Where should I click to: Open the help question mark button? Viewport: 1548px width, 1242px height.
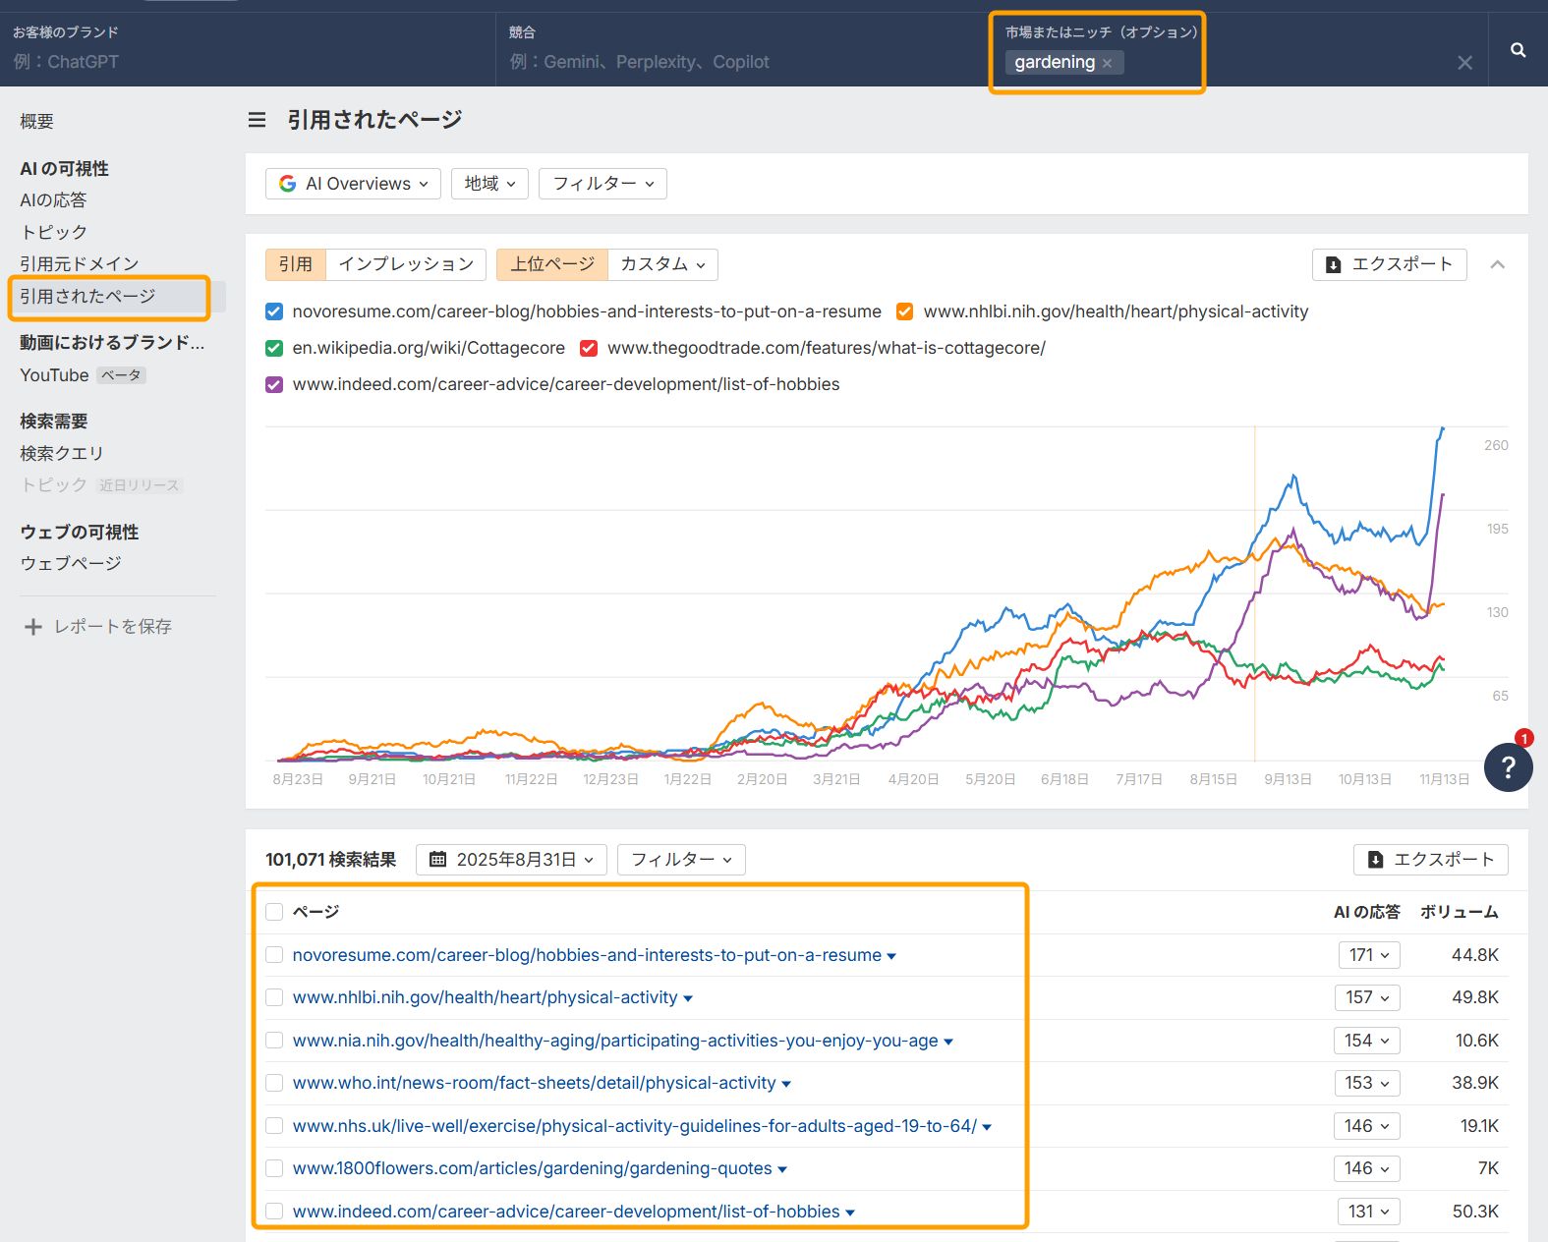click(x=1508, y=767)
